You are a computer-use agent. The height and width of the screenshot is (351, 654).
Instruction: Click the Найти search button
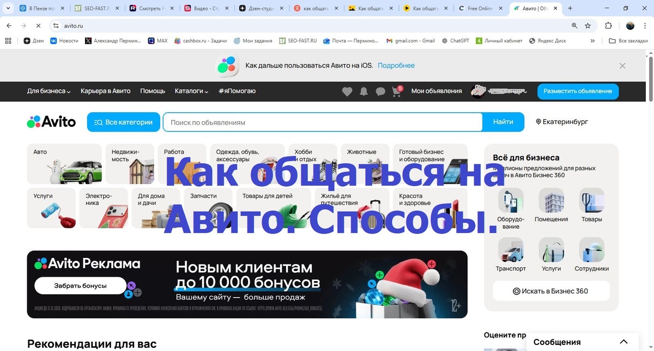[503, 122]
